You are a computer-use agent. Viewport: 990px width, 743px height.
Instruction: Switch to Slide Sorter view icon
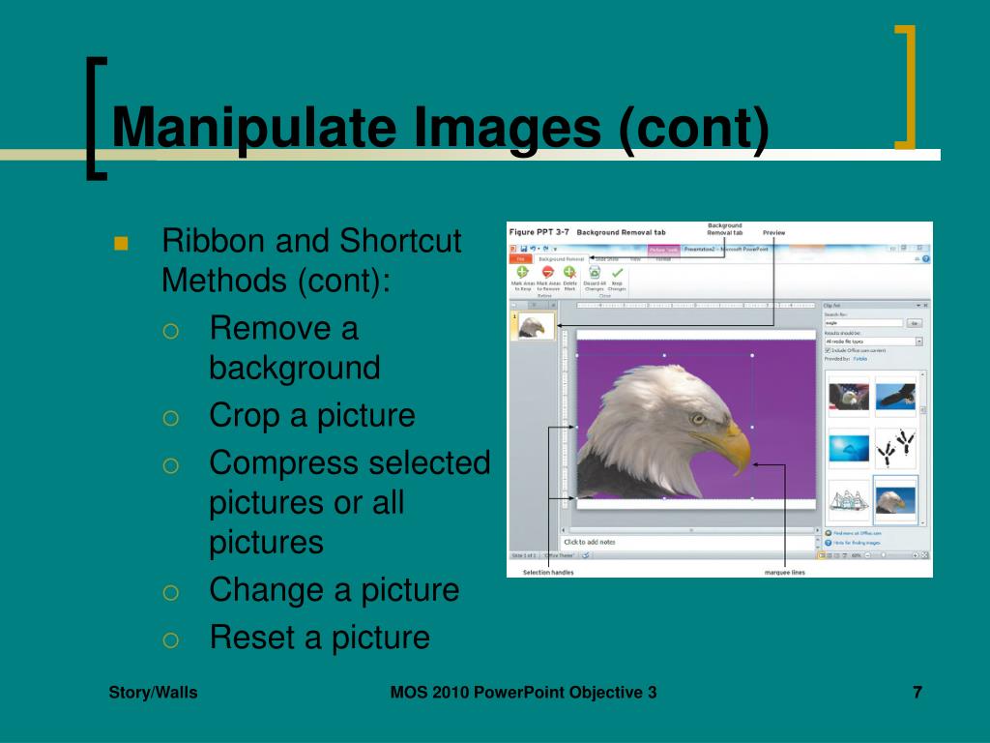829,555
